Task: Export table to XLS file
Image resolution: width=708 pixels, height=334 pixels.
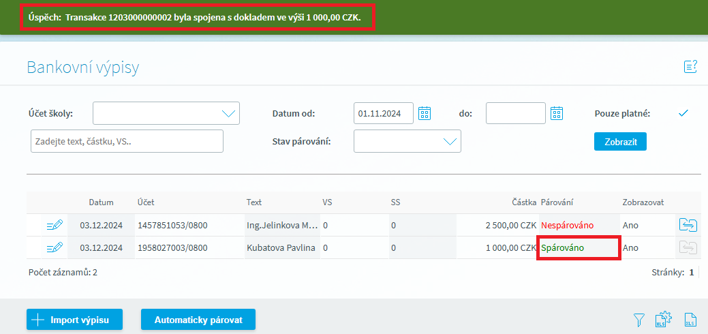Action: [x=690, y=319]
